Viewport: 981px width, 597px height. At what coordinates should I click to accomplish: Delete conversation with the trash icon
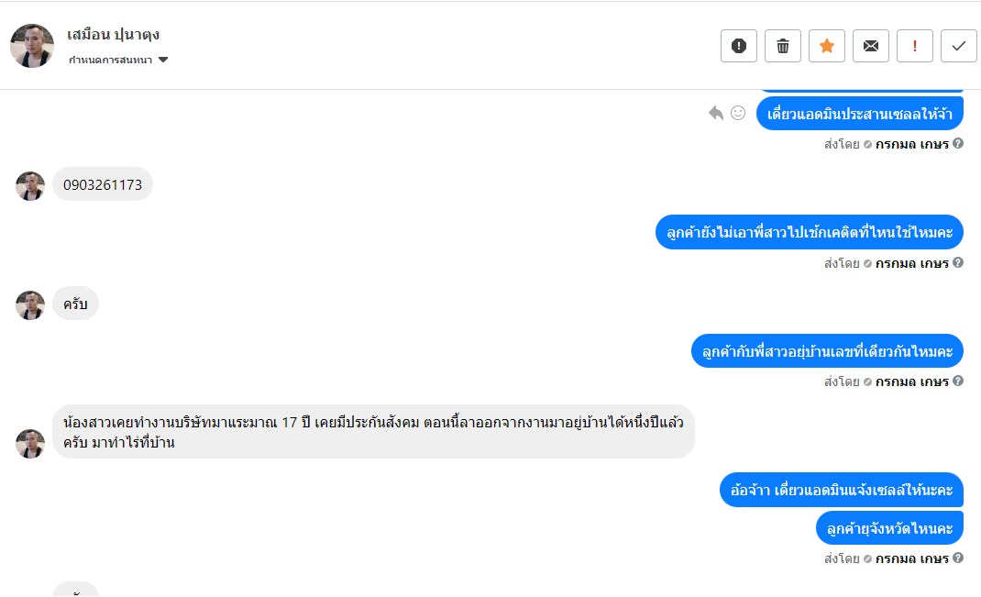(x=783, y=46)
